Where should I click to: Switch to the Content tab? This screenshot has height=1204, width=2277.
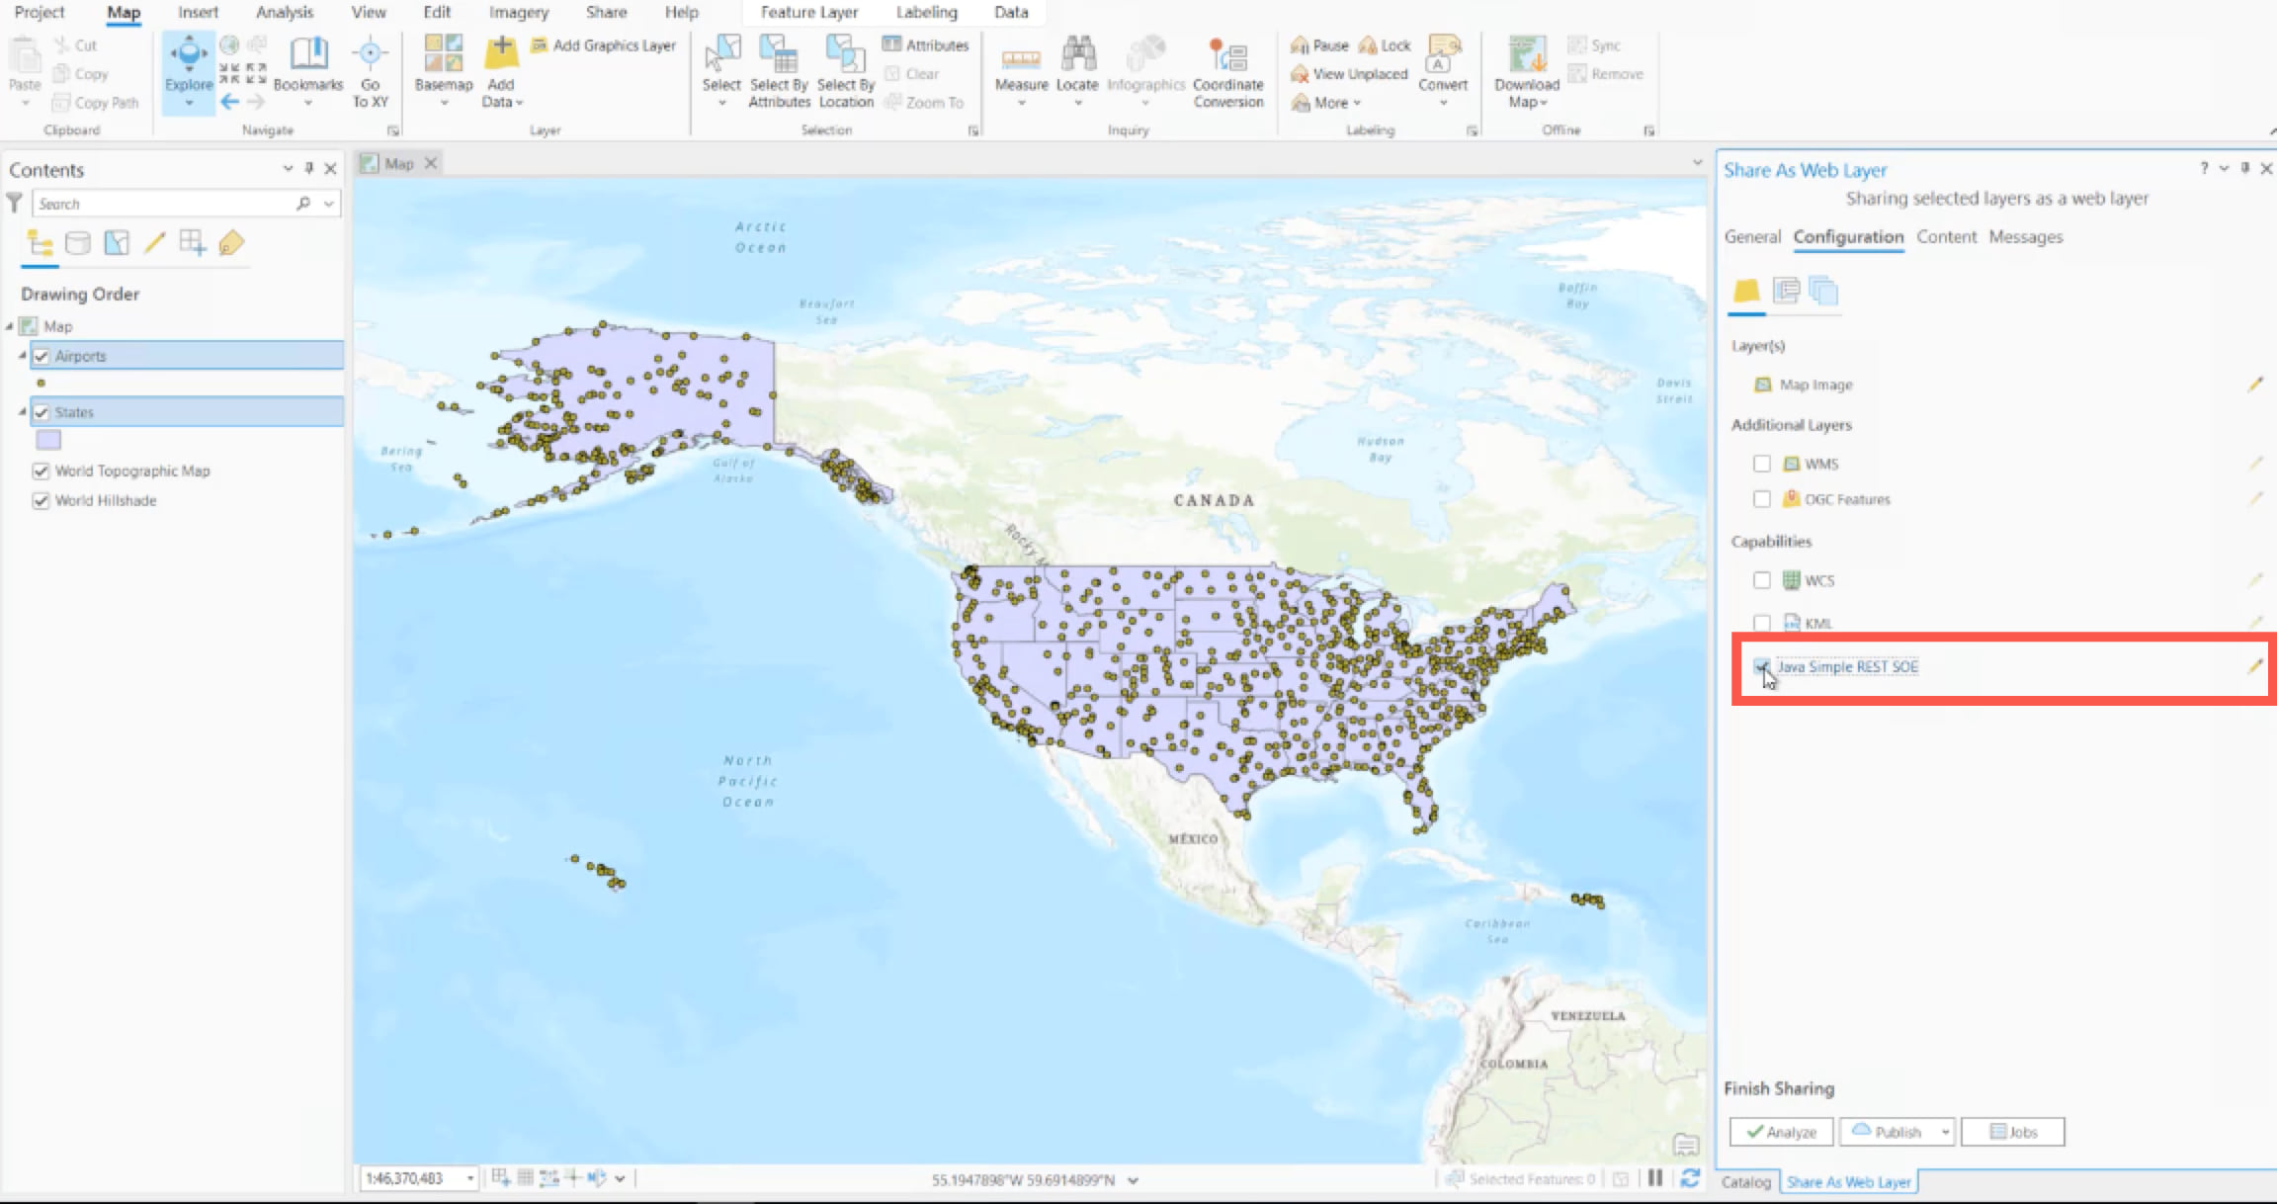click(x=1946, y=237)
